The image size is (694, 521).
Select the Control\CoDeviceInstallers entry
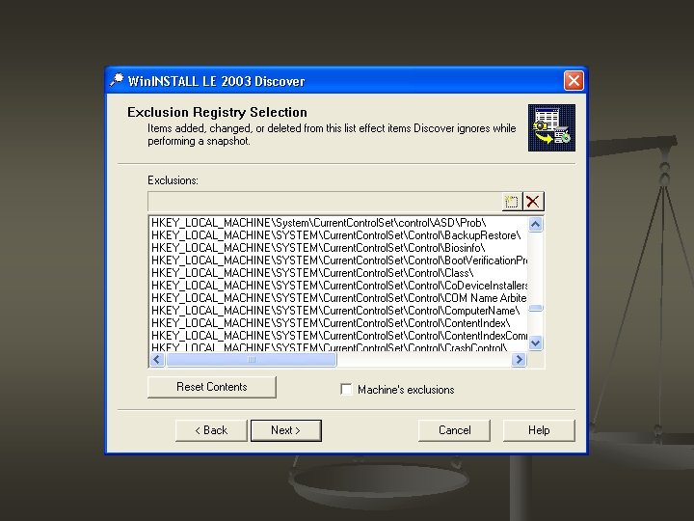point(339,286)
